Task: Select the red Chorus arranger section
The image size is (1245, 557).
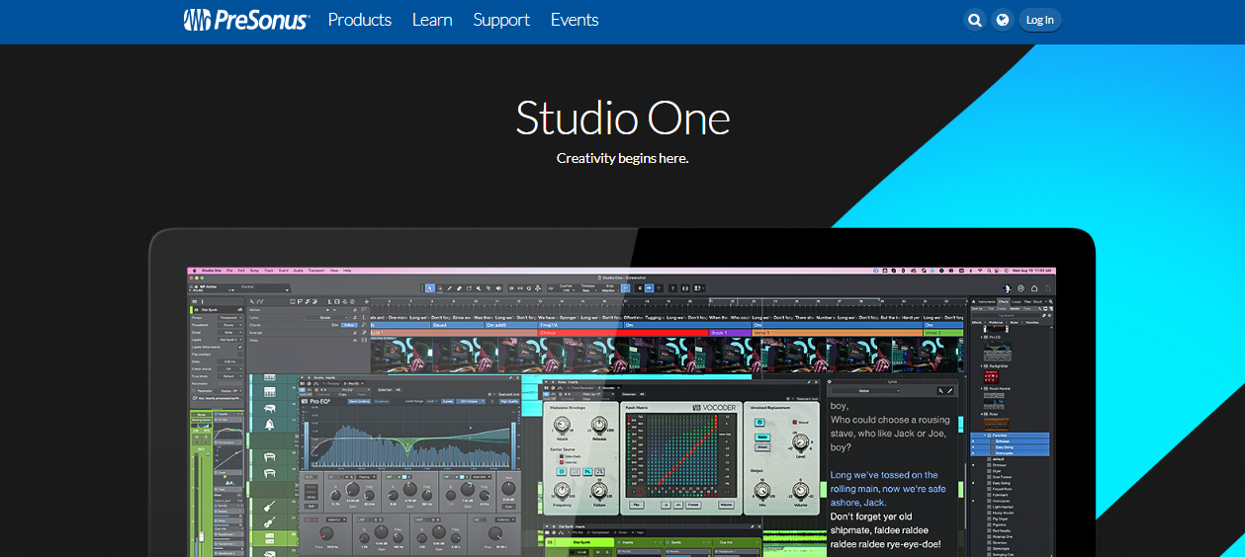Action: (x=623, y=333)
